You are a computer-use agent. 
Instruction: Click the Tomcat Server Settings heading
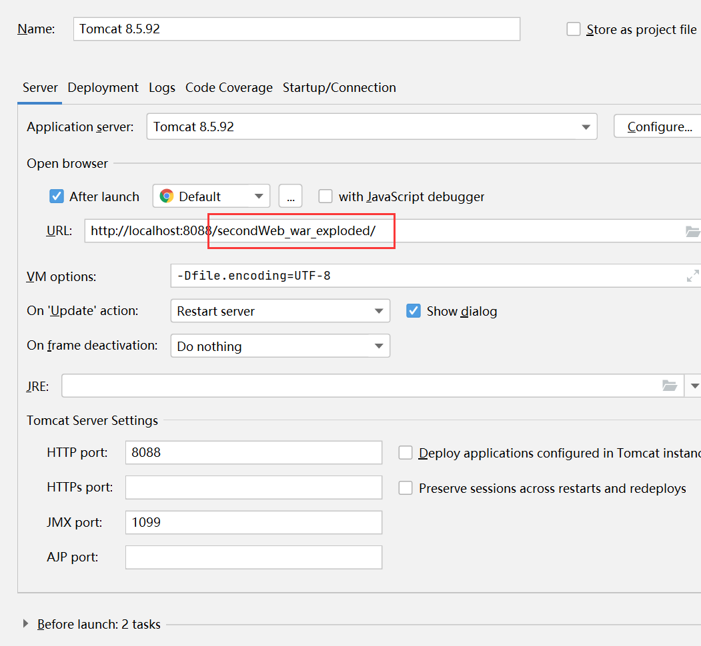(x=92, y=420)
